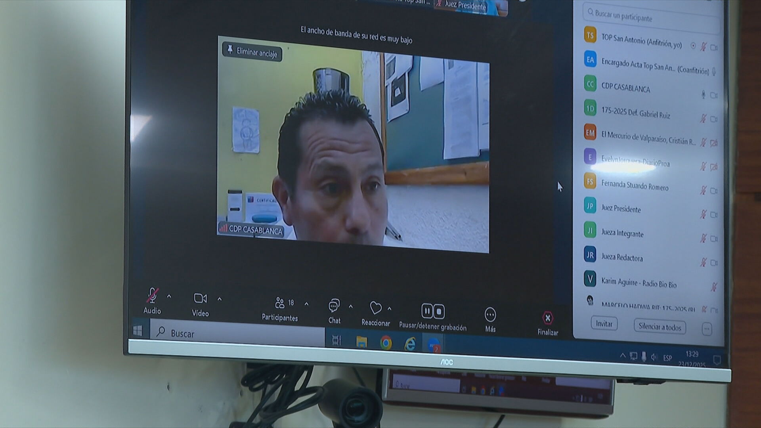Expand the Participantes options arrow

(306, 304)
